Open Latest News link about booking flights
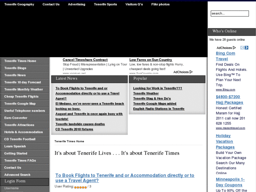Screen dimensions: 256x192 pyautogui.click(x=87, y=93)
